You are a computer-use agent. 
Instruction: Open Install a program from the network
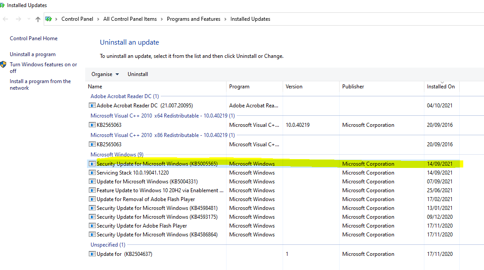[x=40, y=84]
